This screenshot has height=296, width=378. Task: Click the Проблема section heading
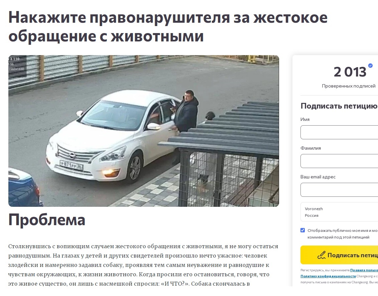(x=47, y=219)
